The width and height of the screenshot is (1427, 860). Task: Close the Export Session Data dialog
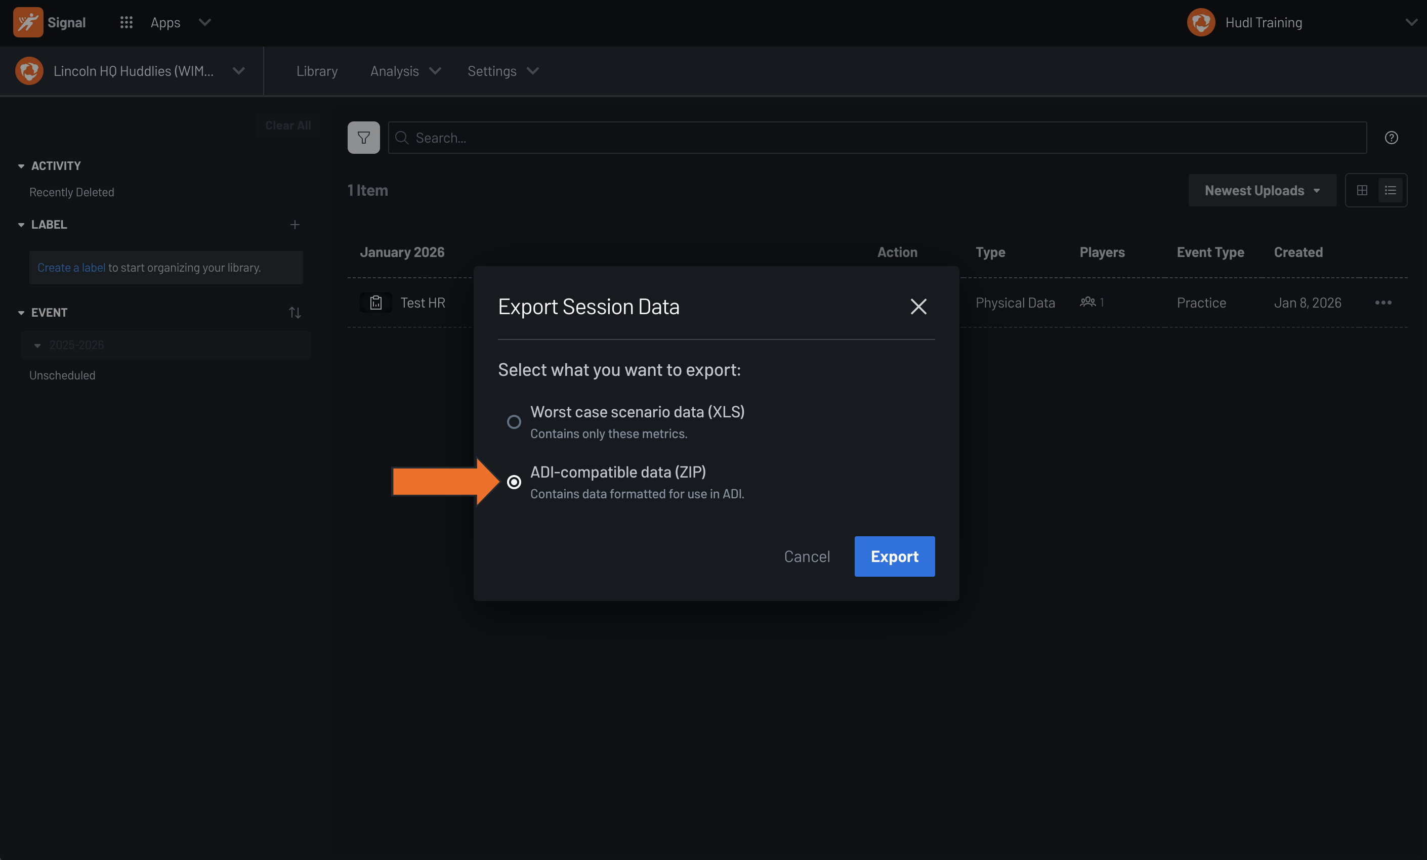[918, 307]
